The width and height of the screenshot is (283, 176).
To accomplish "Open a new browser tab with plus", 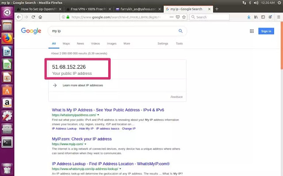I will click(217, 9).
